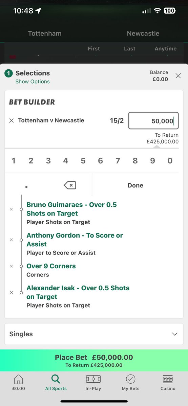Image resolution: width=188 pixels, height=406 pixels.
Task: Open Show Options under Selections
Action: click(33, 82)
